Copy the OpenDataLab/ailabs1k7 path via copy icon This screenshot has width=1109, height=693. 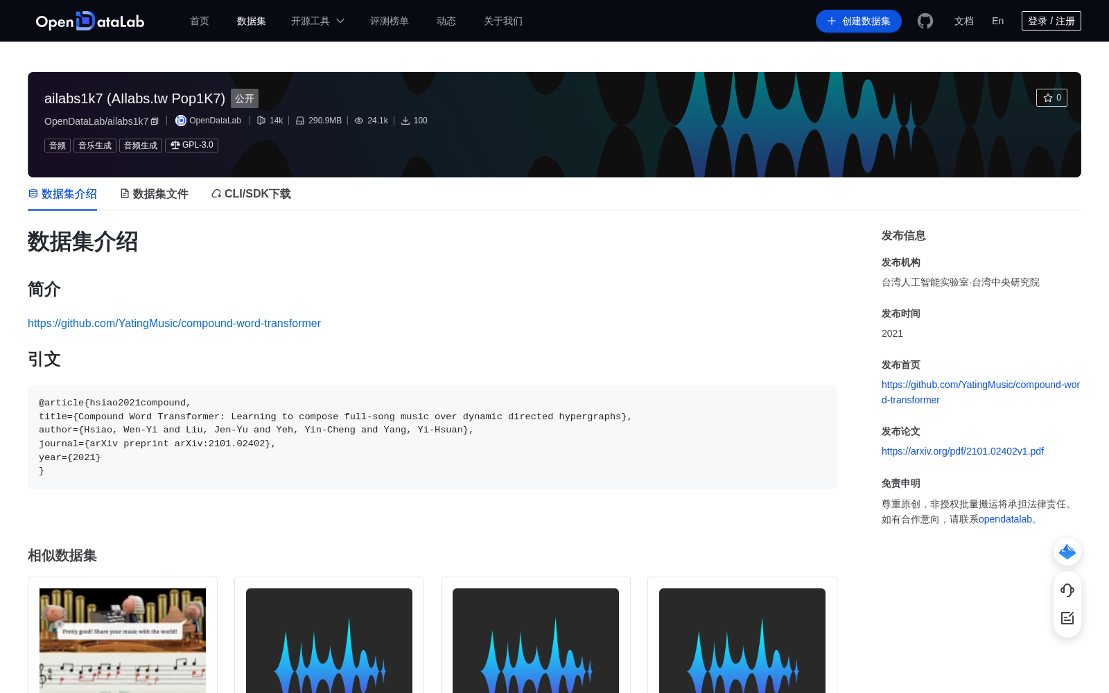(155, 121)
